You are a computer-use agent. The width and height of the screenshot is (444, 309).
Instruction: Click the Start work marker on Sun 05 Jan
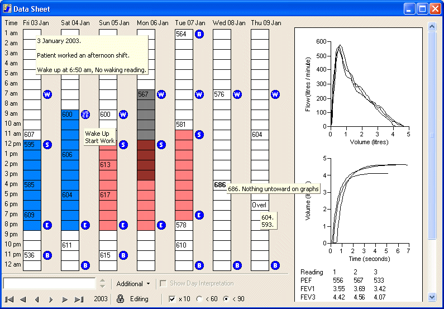(x=123, y=145)
